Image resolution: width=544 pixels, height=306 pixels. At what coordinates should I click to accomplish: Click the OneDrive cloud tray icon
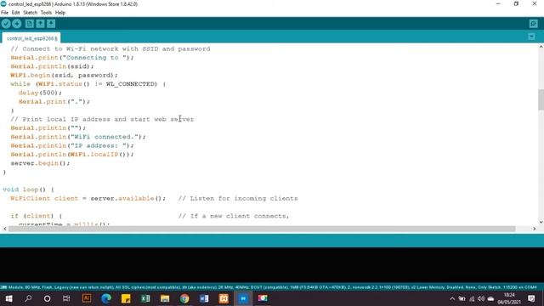click(490, 298)
